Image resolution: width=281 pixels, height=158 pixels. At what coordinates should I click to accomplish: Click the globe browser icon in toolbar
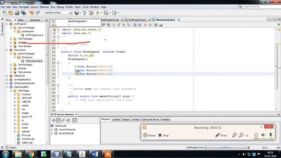tap(77, 13)
